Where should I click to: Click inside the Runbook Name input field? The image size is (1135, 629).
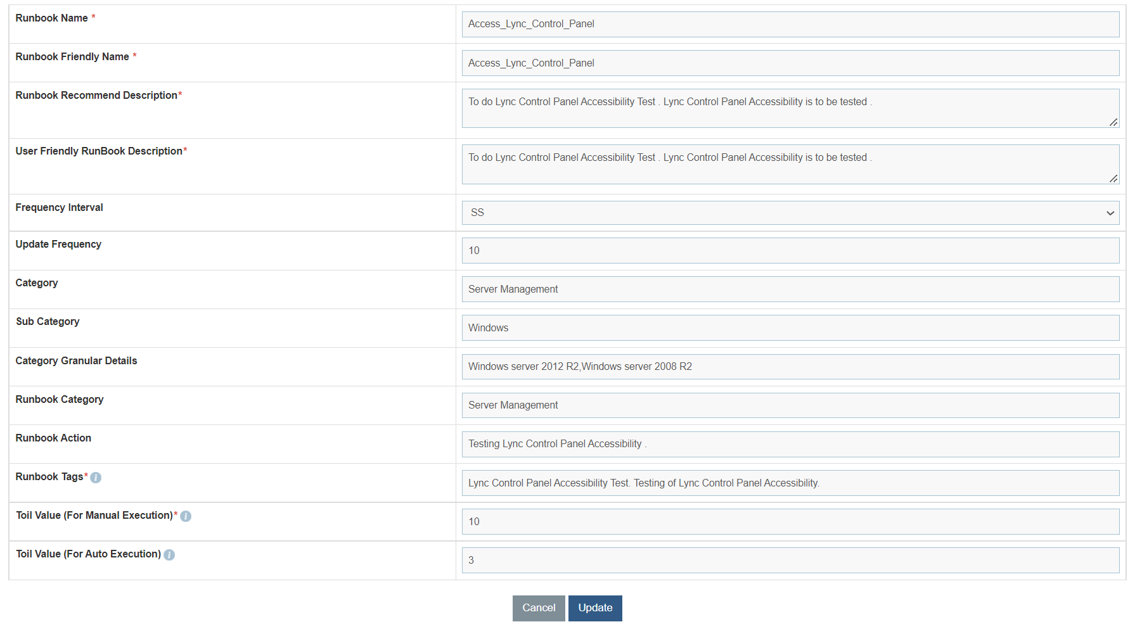coord(789,24)
